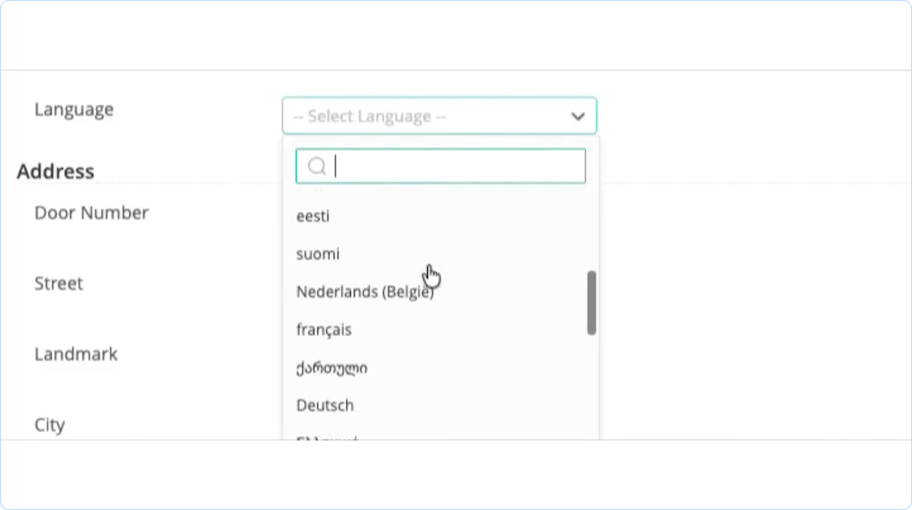This screenshot has height=510, width=912.
Task: Choose eesti from the language list
Action: coord(313,216)
